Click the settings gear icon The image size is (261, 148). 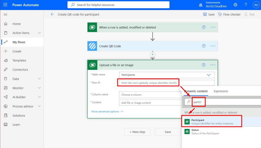[235, 5]
